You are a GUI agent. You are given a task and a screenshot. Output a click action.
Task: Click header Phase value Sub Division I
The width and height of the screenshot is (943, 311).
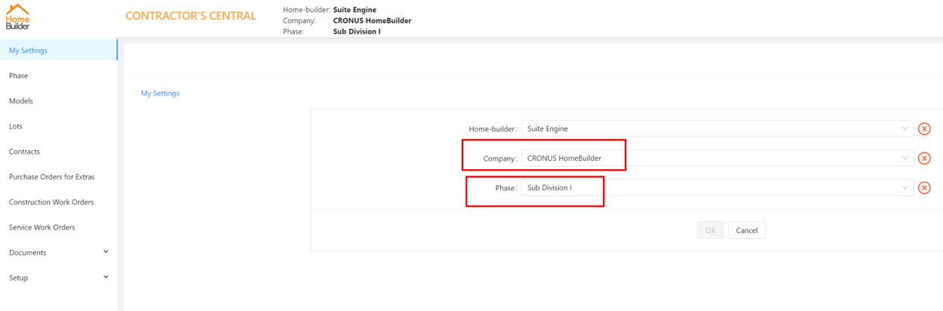[x=357, y=32]
